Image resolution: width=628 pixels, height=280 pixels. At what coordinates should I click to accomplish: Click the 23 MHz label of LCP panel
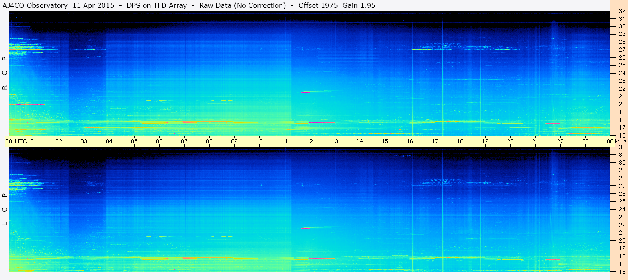tap(621, 217)
